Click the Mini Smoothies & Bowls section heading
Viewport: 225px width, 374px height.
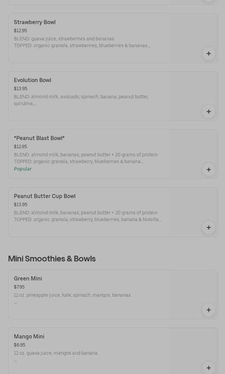coord(52,258)
